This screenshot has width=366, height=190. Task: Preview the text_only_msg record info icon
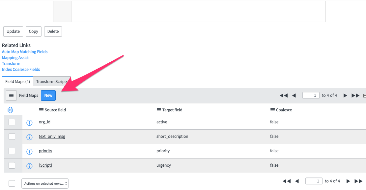pyautogui.click(x=29, y=137)
